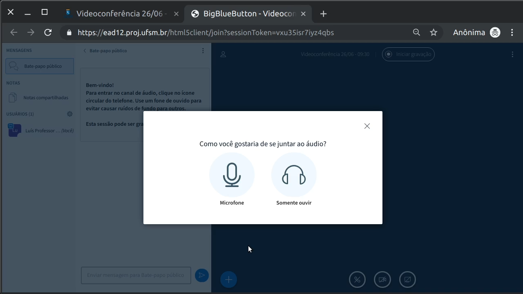Toggle screen sharing button
Image resolution: width=523 pixels, height=294 pixels.
coord(407,280)
